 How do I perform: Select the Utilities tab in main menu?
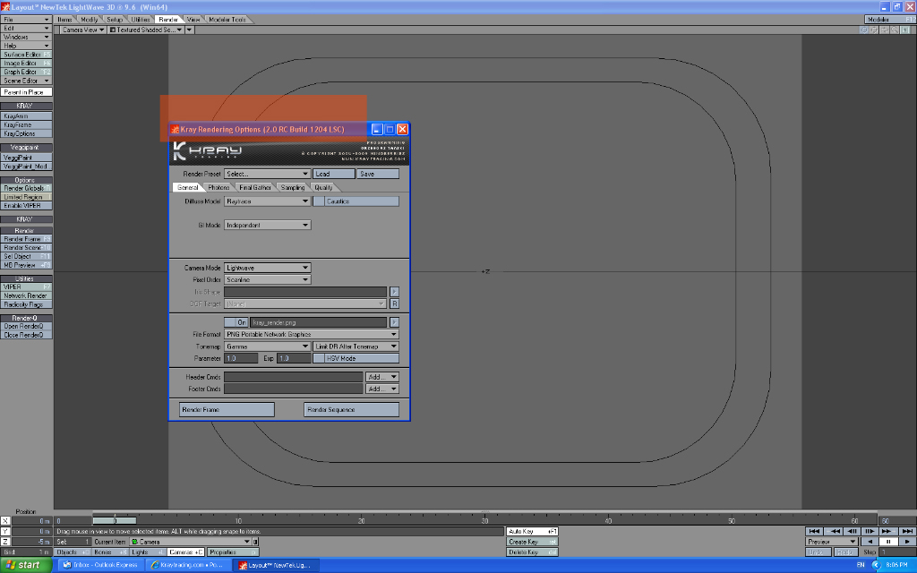coord(141,19)
